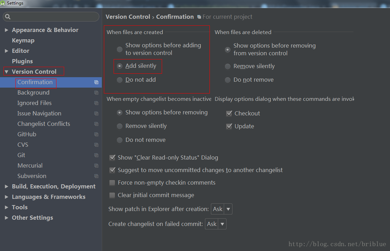Expand the Editor section arrow
The height and width of the screenshot is (251, 390).
tap(7, 51)
